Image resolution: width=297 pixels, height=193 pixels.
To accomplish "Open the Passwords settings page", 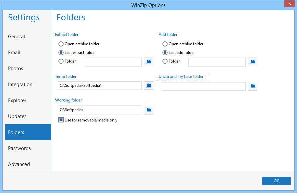I will (x=28, y=148).
